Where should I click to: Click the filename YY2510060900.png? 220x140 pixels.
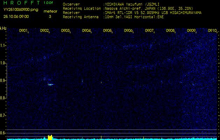point(21,10)
